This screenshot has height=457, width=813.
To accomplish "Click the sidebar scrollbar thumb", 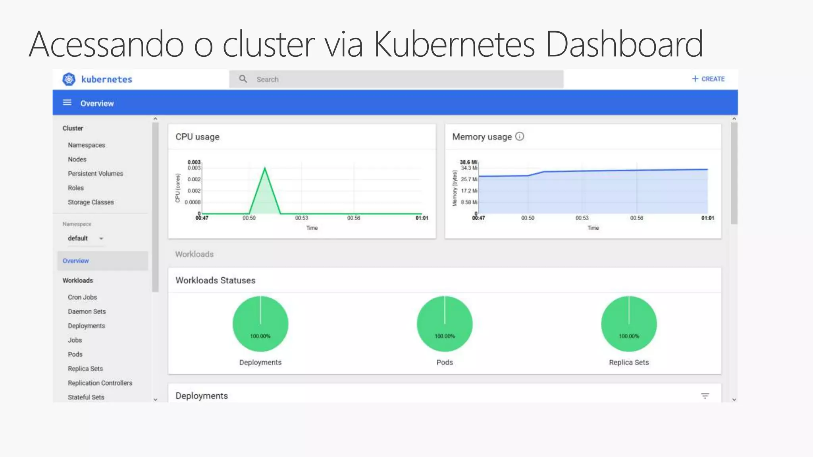I will pyautogui.click(x=155, y=207).
